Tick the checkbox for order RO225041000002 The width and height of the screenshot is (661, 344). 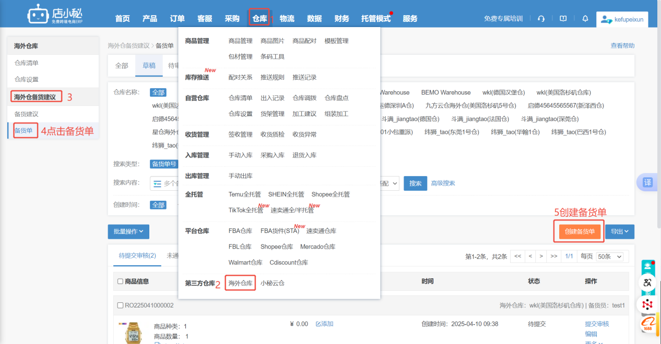(x=120, y=305)
